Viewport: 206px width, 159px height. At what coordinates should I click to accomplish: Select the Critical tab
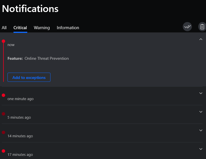20,28
